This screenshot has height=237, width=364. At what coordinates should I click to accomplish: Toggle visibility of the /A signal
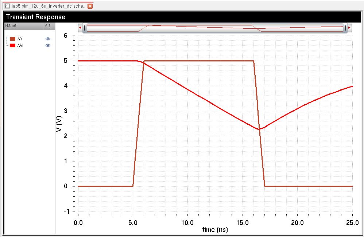(x=48, y=39)
